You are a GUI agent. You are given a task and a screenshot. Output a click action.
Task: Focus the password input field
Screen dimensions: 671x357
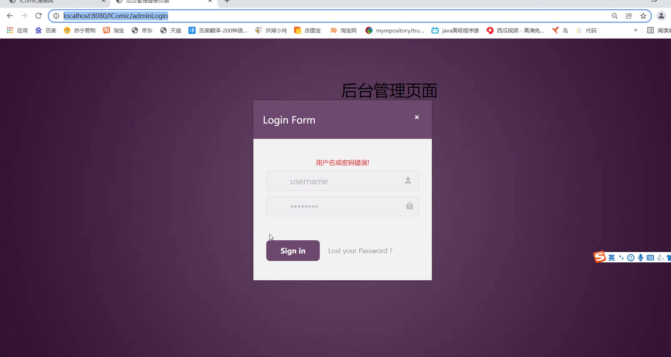[x=343, y=206]
